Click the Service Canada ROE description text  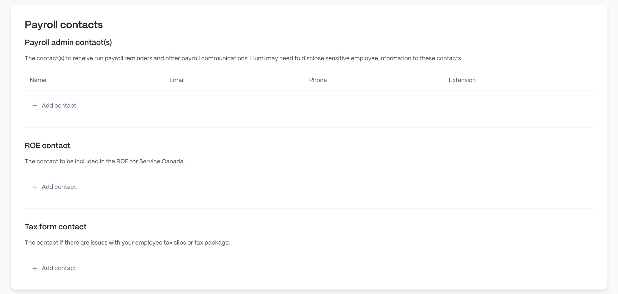pos(105,161)
